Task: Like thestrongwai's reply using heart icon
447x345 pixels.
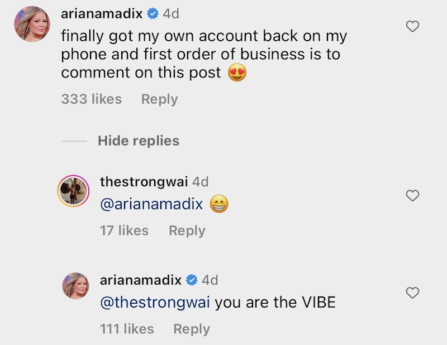Action: 412,195
